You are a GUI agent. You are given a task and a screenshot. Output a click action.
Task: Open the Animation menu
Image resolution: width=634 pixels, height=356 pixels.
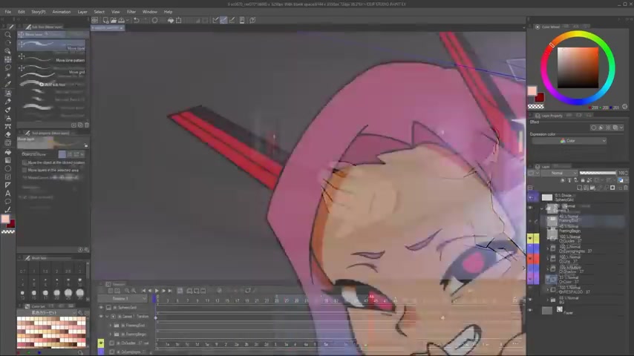62,12
